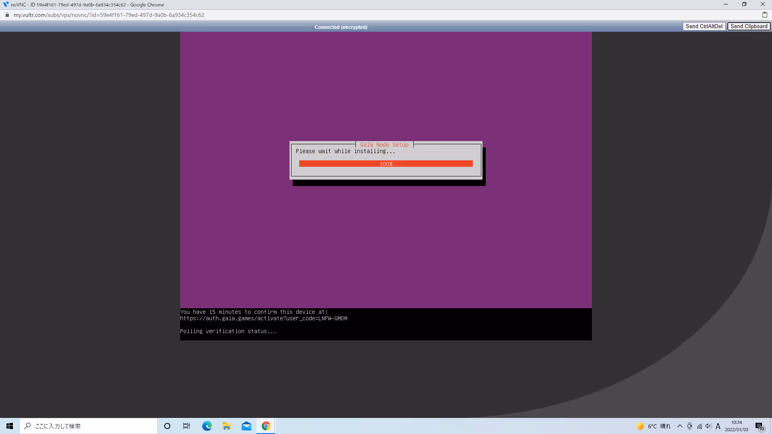772x434 pixels.
Task: Launch Microsoft Edge from taskbar
Action: click(207, 426)
